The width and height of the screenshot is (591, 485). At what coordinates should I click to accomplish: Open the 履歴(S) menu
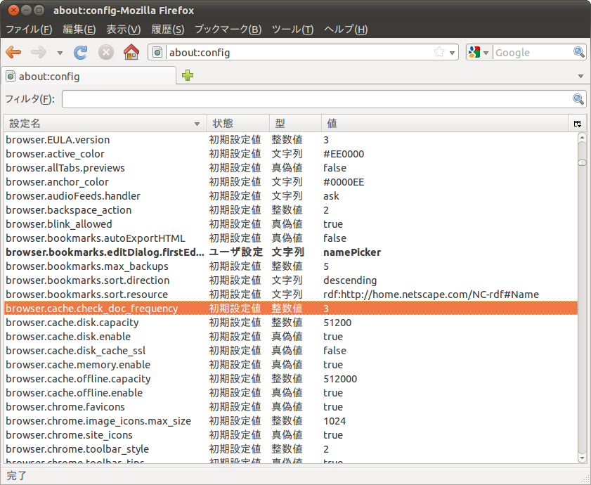(168, 30)
